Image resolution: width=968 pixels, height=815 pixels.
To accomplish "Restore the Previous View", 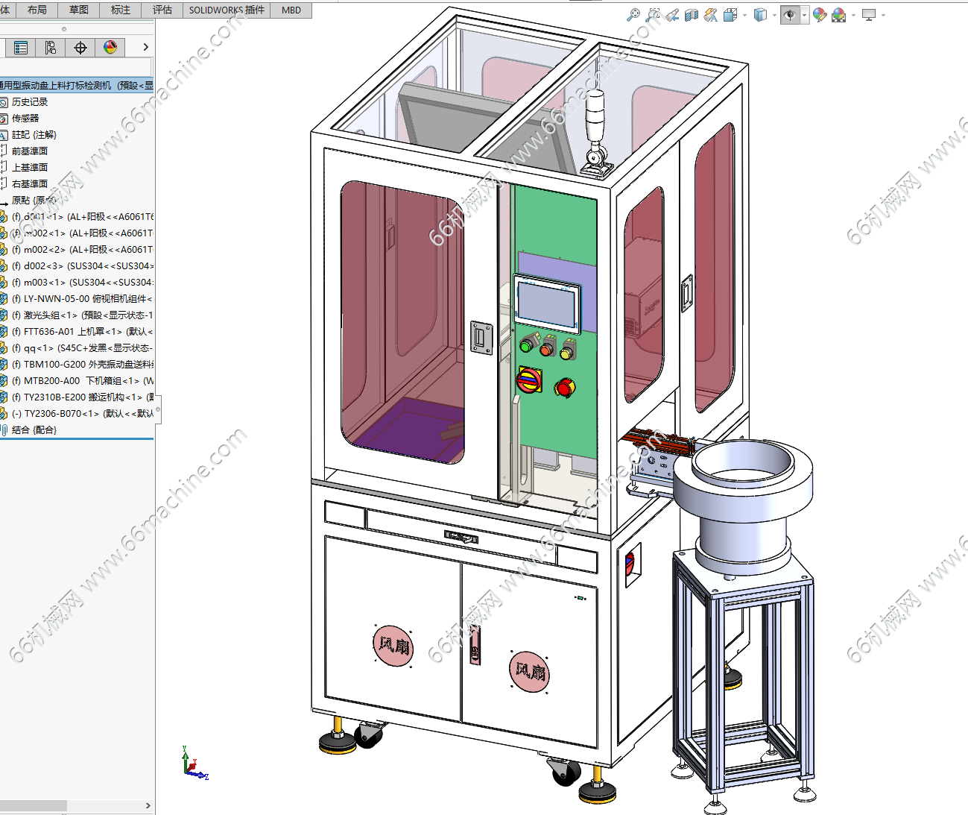I will click(x=672, y=15).
